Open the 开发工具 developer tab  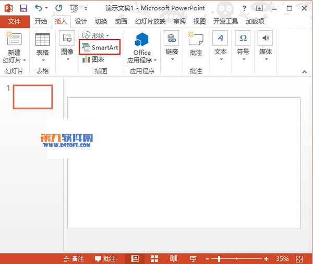click(x=225, y=21)
